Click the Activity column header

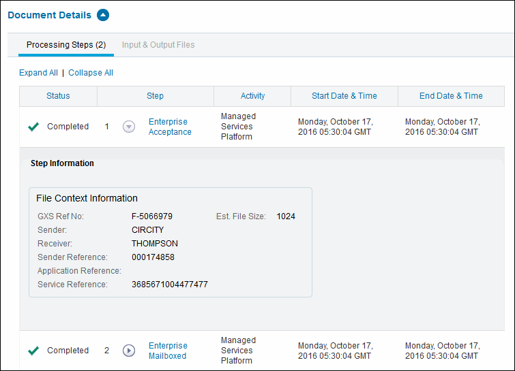(252, 96)
